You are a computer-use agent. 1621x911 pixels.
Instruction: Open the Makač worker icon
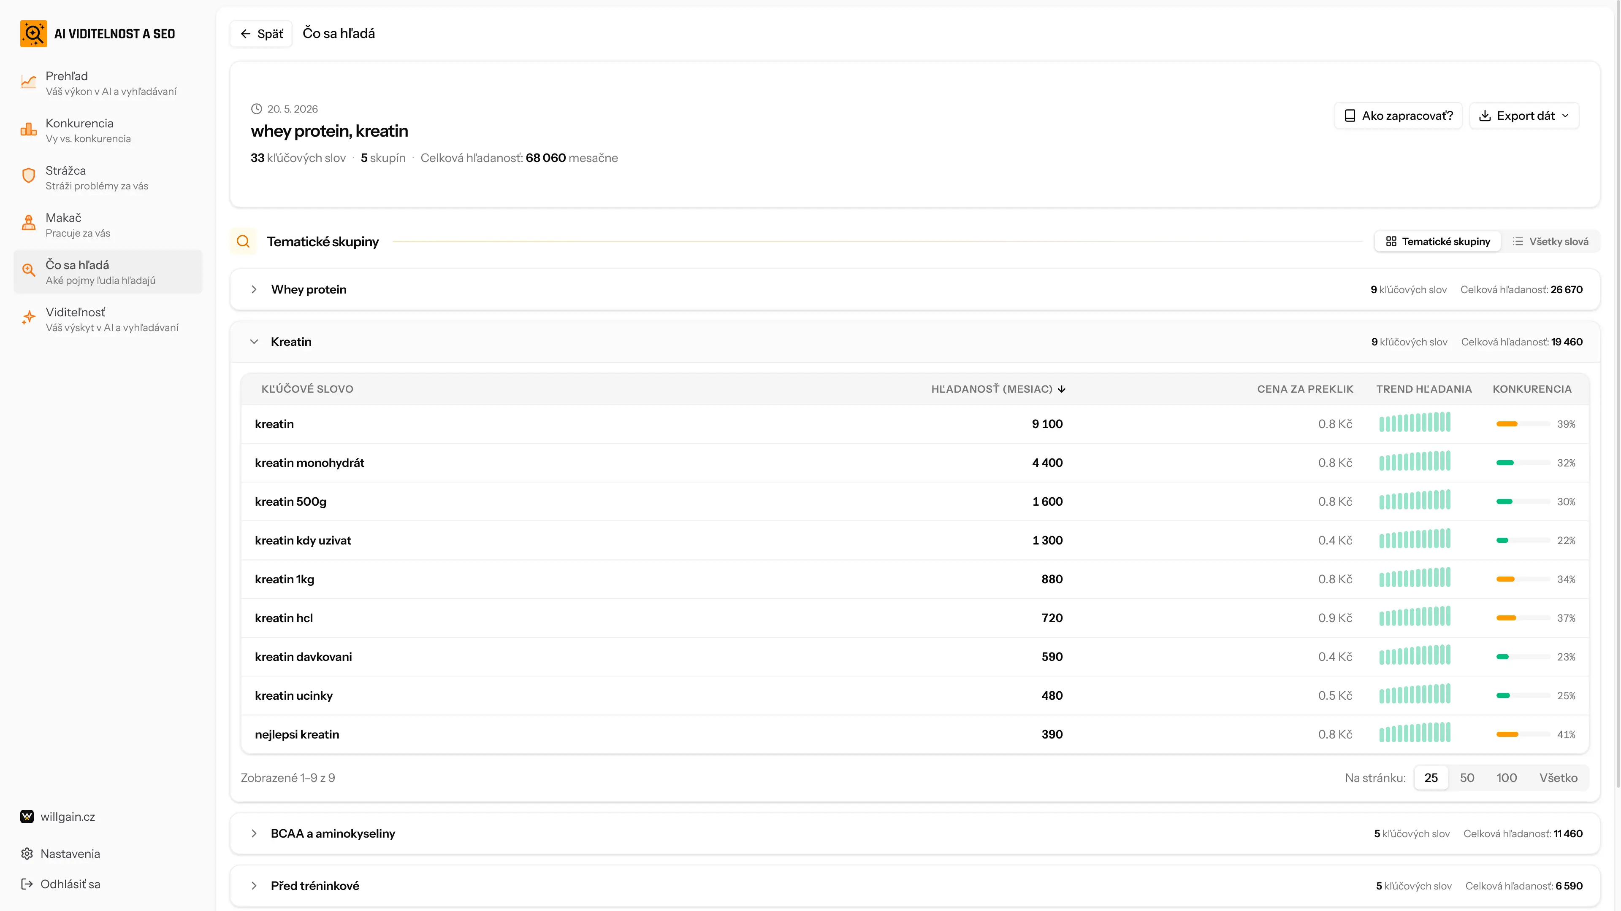28,223
